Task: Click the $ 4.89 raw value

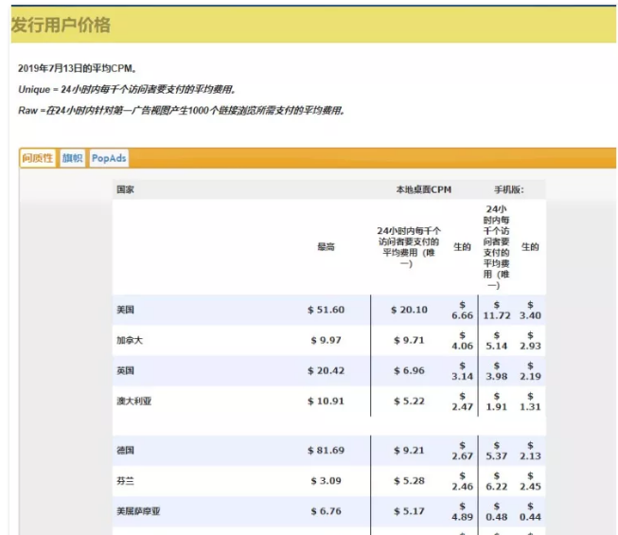Action: click(463, 511)
